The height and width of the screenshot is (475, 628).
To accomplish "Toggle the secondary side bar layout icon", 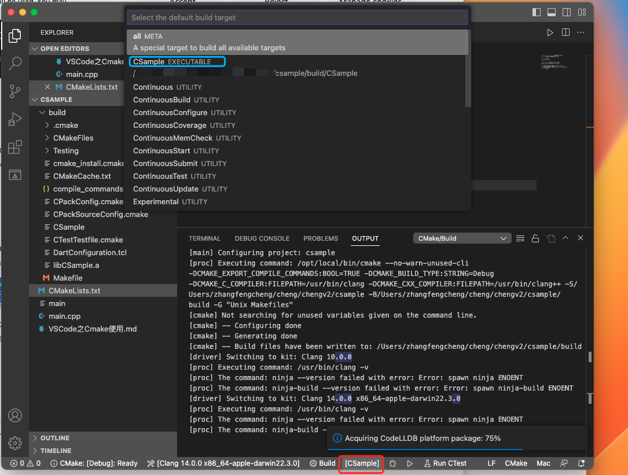I will 567,12.
